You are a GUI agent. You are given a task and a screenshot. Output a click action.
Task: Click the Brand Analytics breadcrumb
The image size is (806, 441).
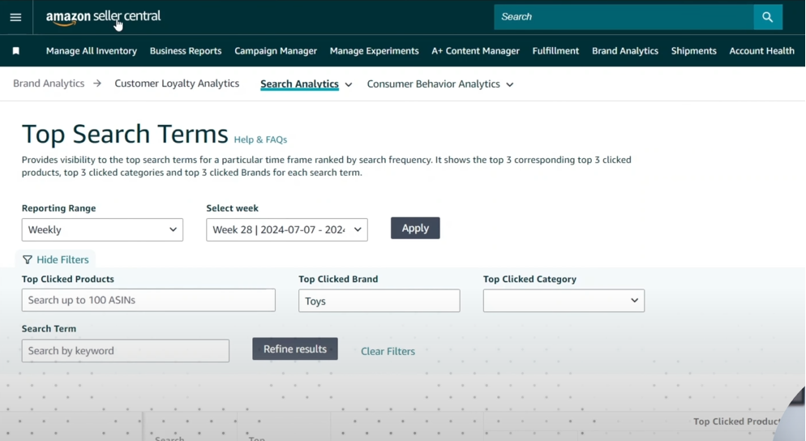[x=49, y=83]
